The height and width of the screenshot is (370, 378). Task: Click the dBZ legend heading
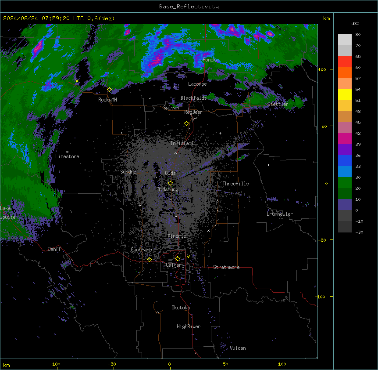pyautogui.click(x=355, y=24)
